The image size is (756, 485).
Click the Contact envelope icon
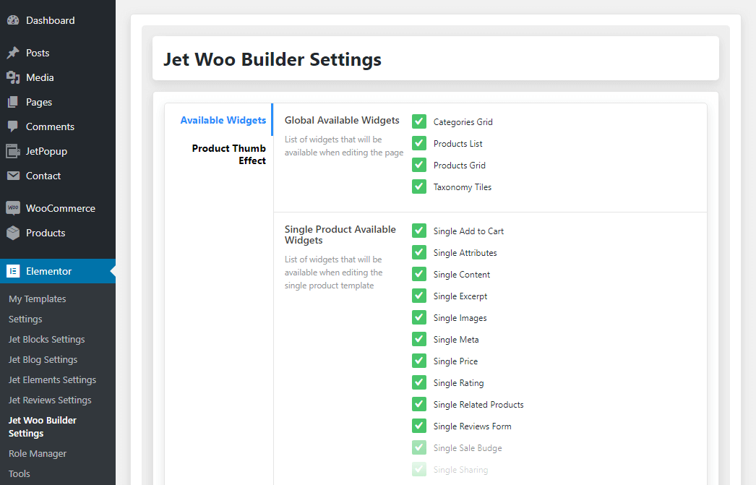[x=13, y=176]
